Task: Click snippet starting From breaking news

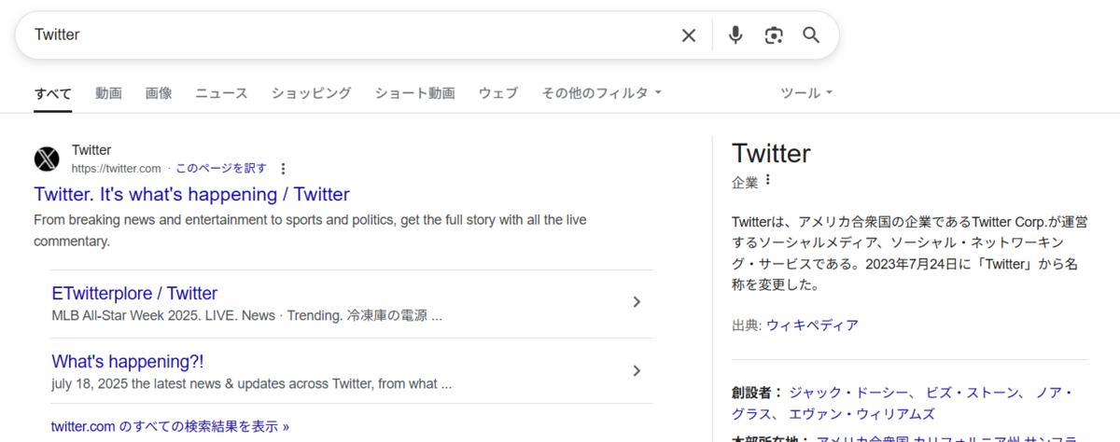Action: 310,230
